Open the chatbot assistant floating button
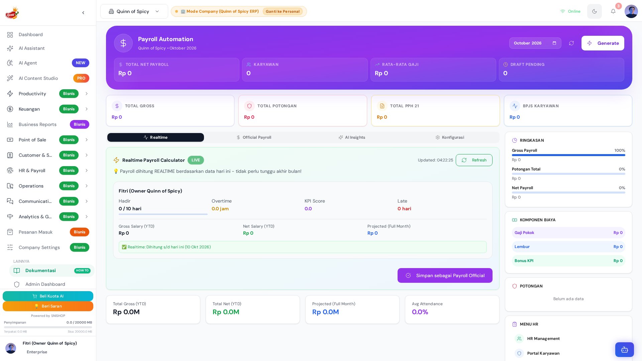642x361 pixels. click(x=625, y=350)
